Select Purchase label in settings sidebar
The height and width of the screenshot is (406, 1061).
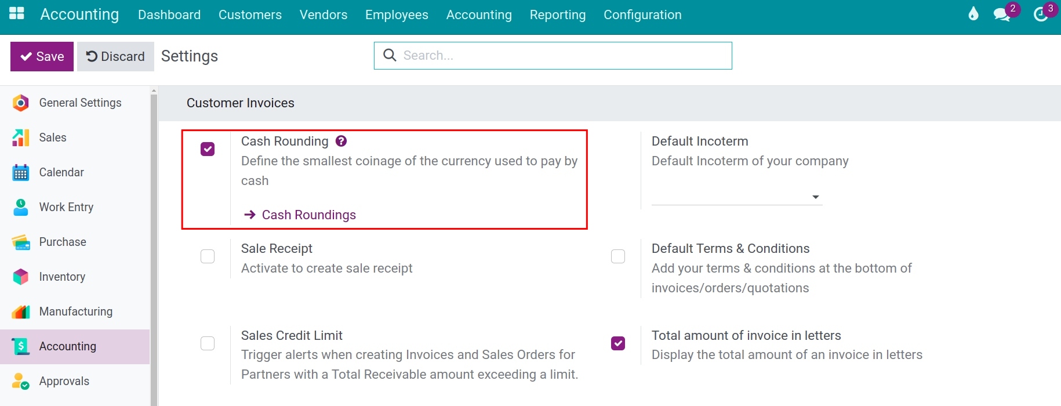[x=63, y=242]
